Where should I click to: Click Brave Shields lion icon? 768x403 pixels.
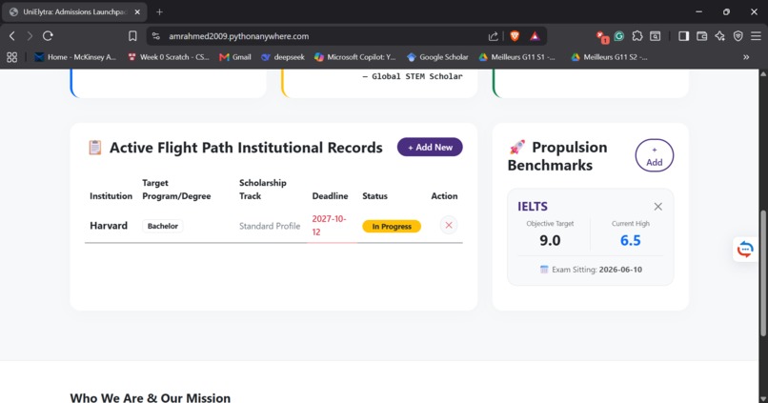click(x=515, y=36)
